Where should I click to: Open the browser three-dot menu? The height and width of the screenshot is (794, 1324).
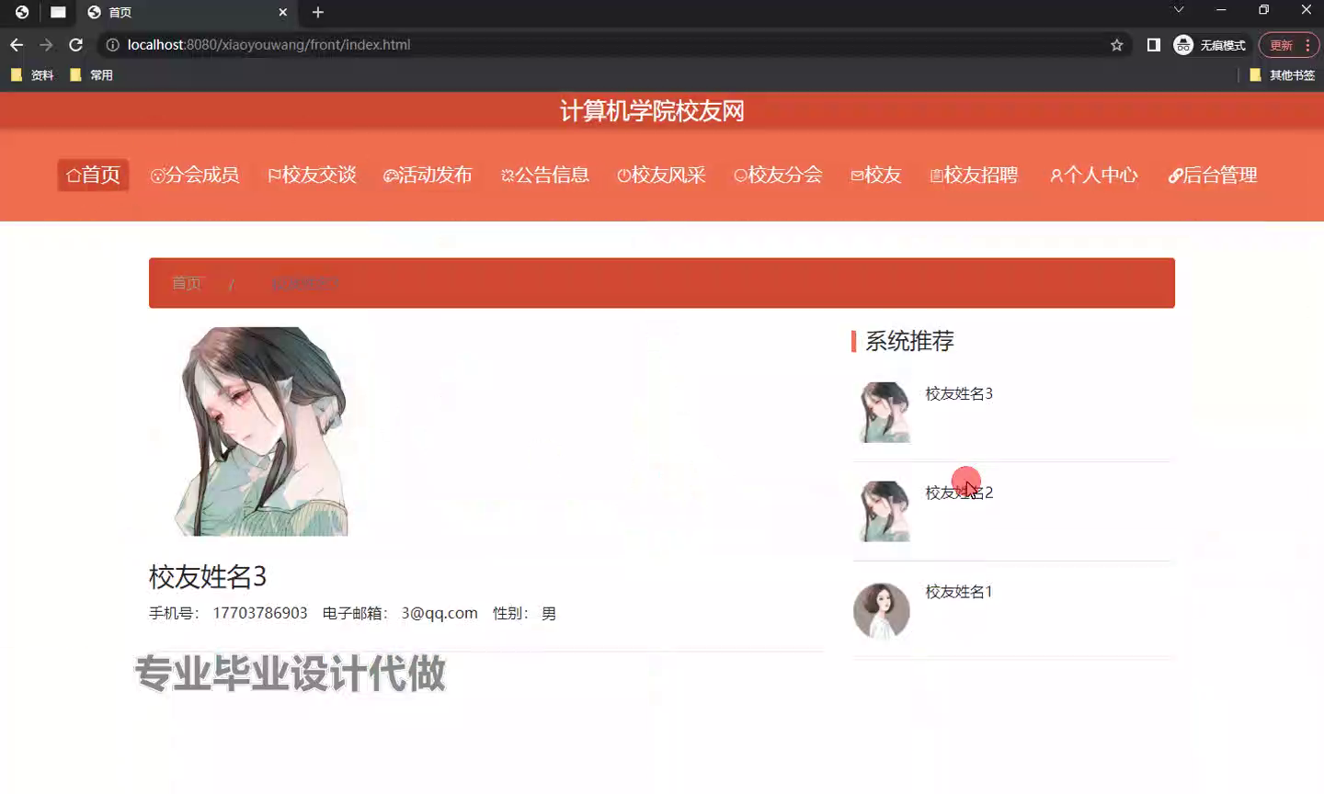click(1307, 45)
